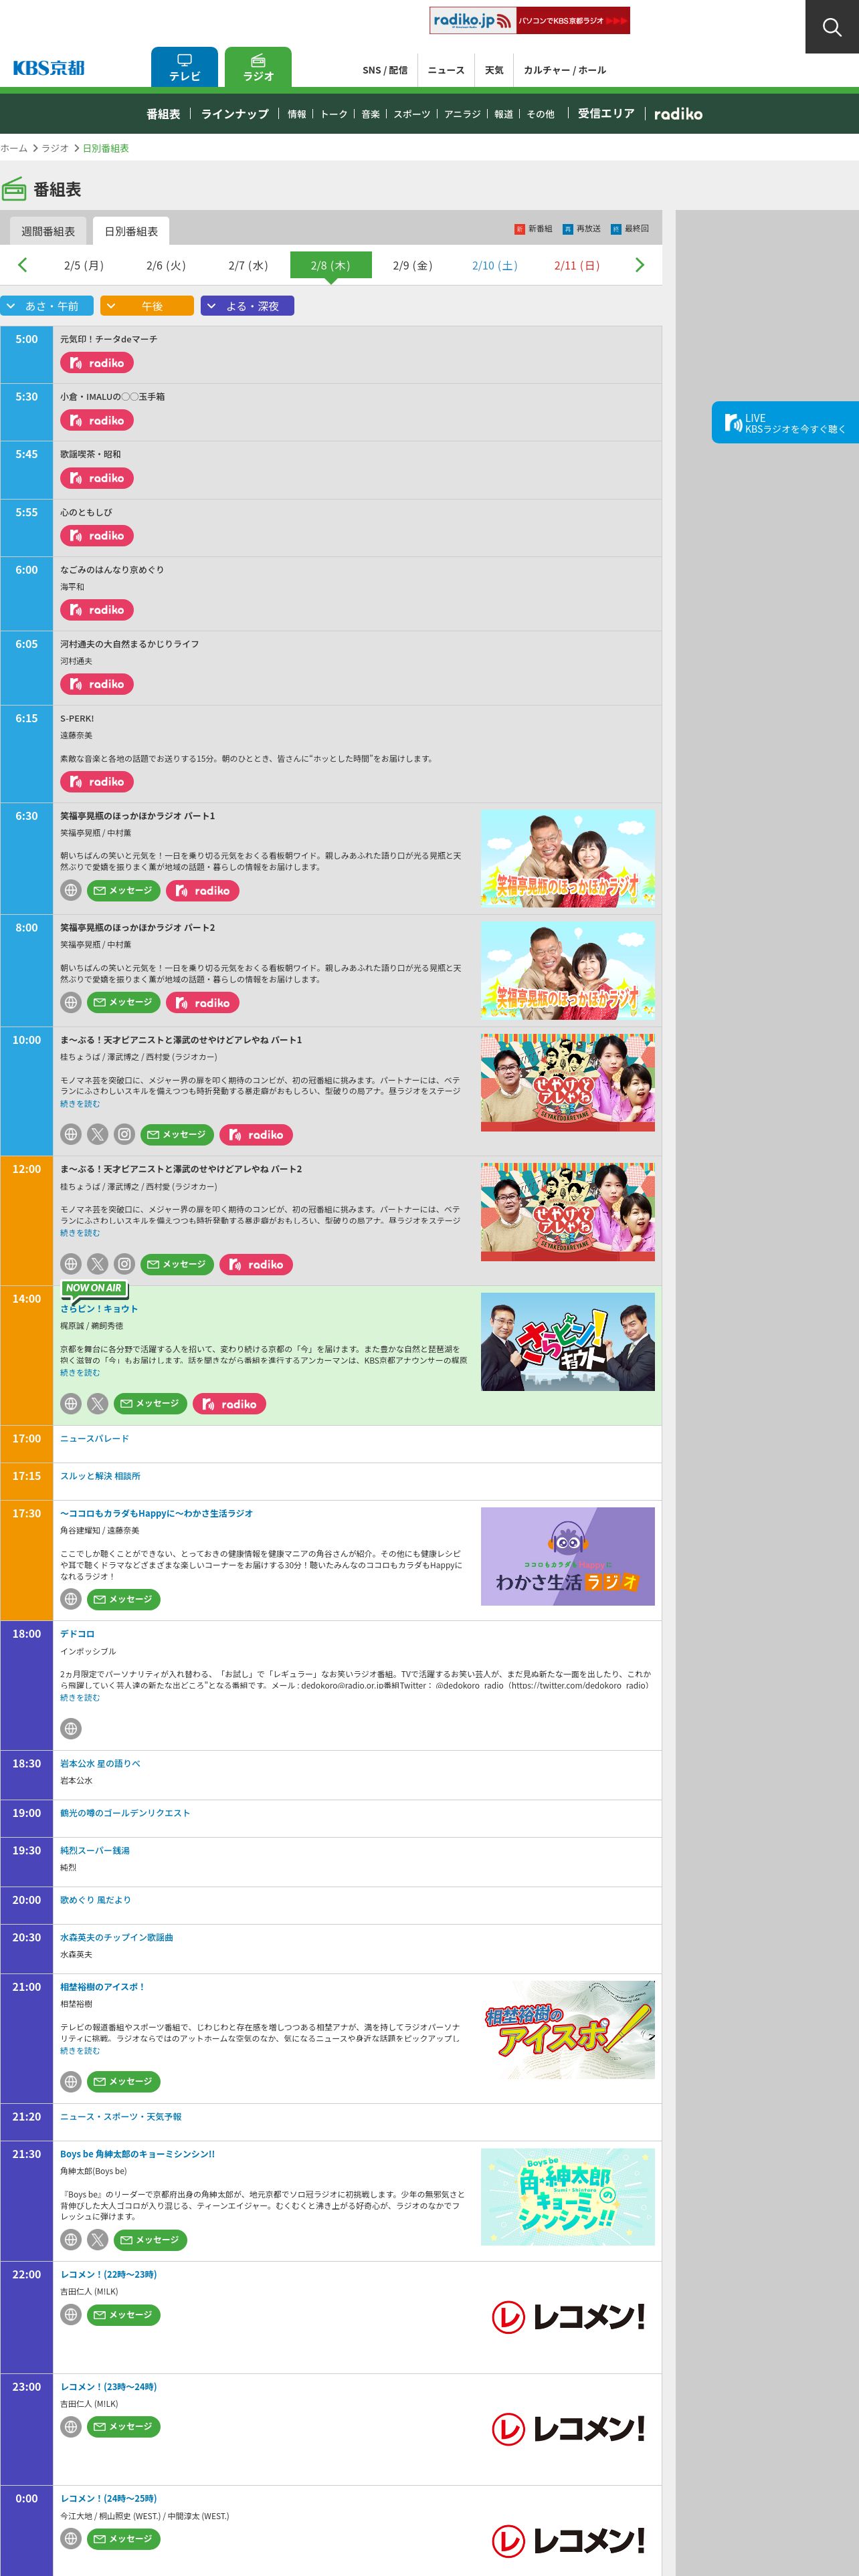Select date 2/10 (土)
The height and width of the screenshot is (2576, 859).
coord(495,265)
